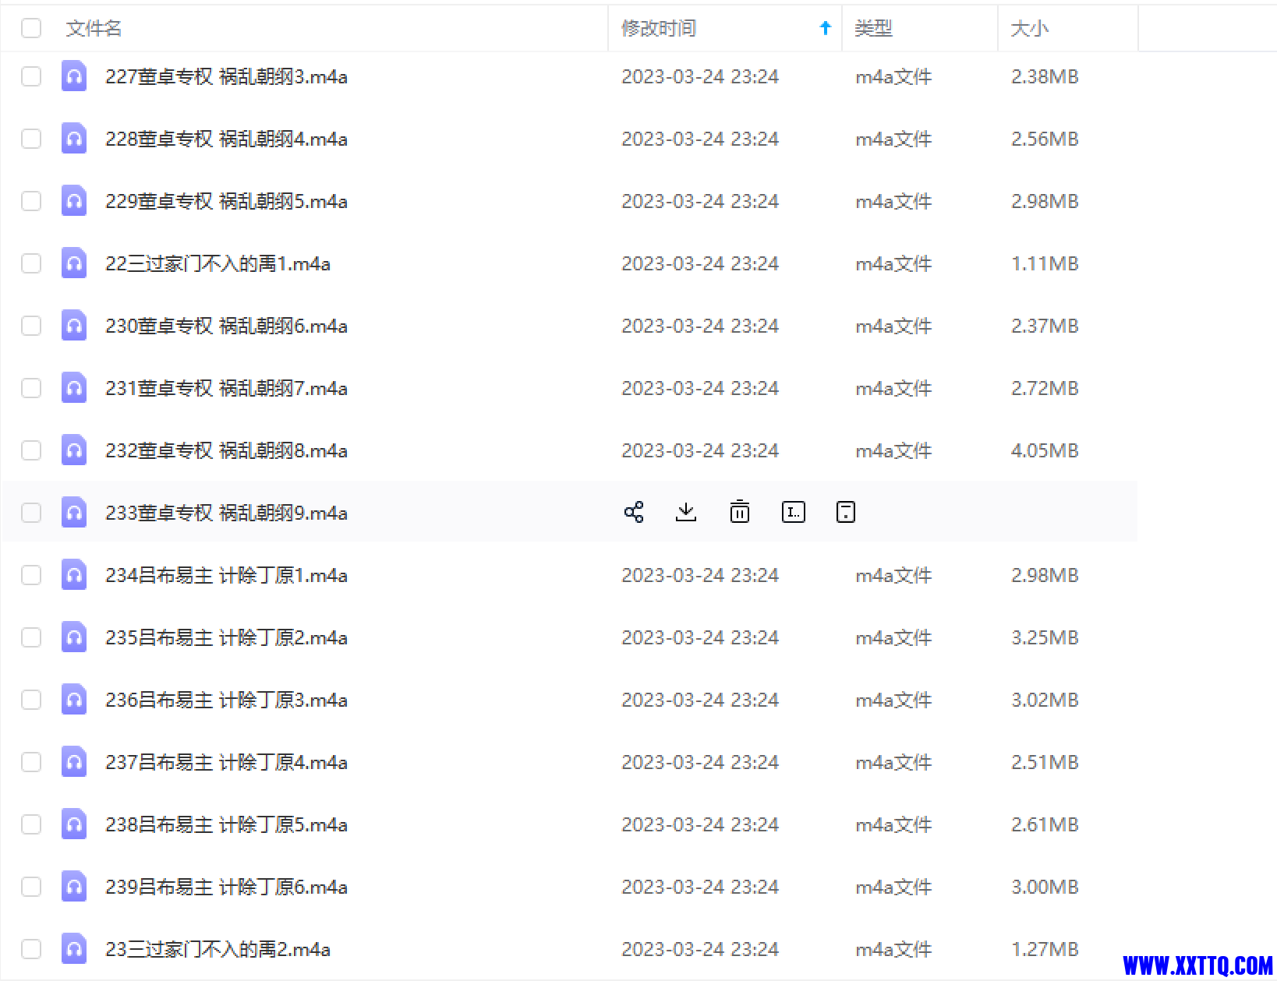
Task: Sort files by the 文件名 column header
Action: coord(94,28)
